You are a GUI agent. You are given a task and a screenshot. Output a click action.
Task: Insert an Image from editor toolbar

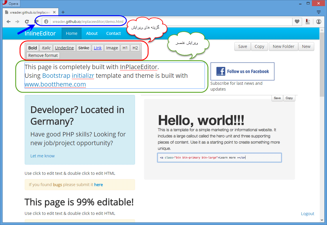(x=112, y=48)
